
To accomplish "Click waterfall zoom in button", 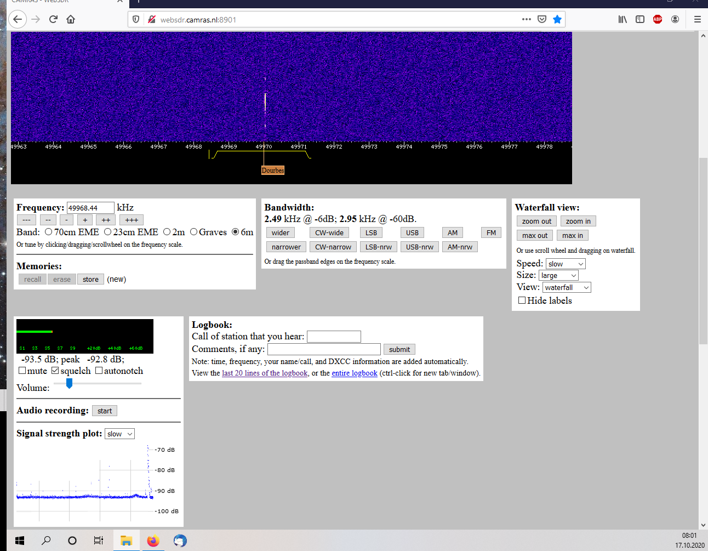I will 578,221.
